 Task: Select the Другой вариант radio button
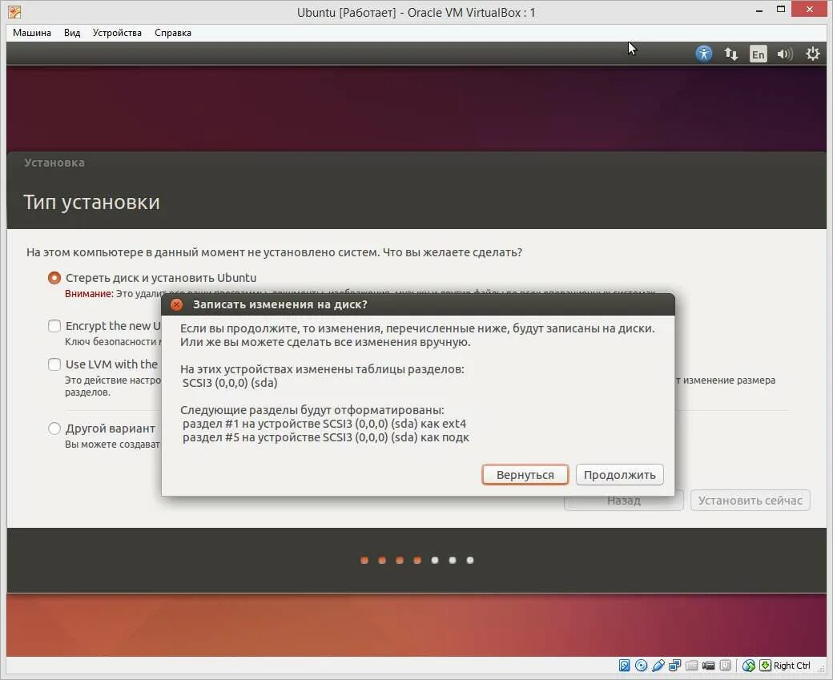pos(54,429)
